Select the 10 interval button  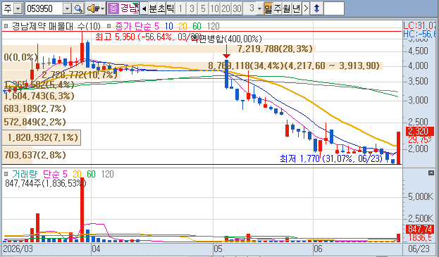214,8
